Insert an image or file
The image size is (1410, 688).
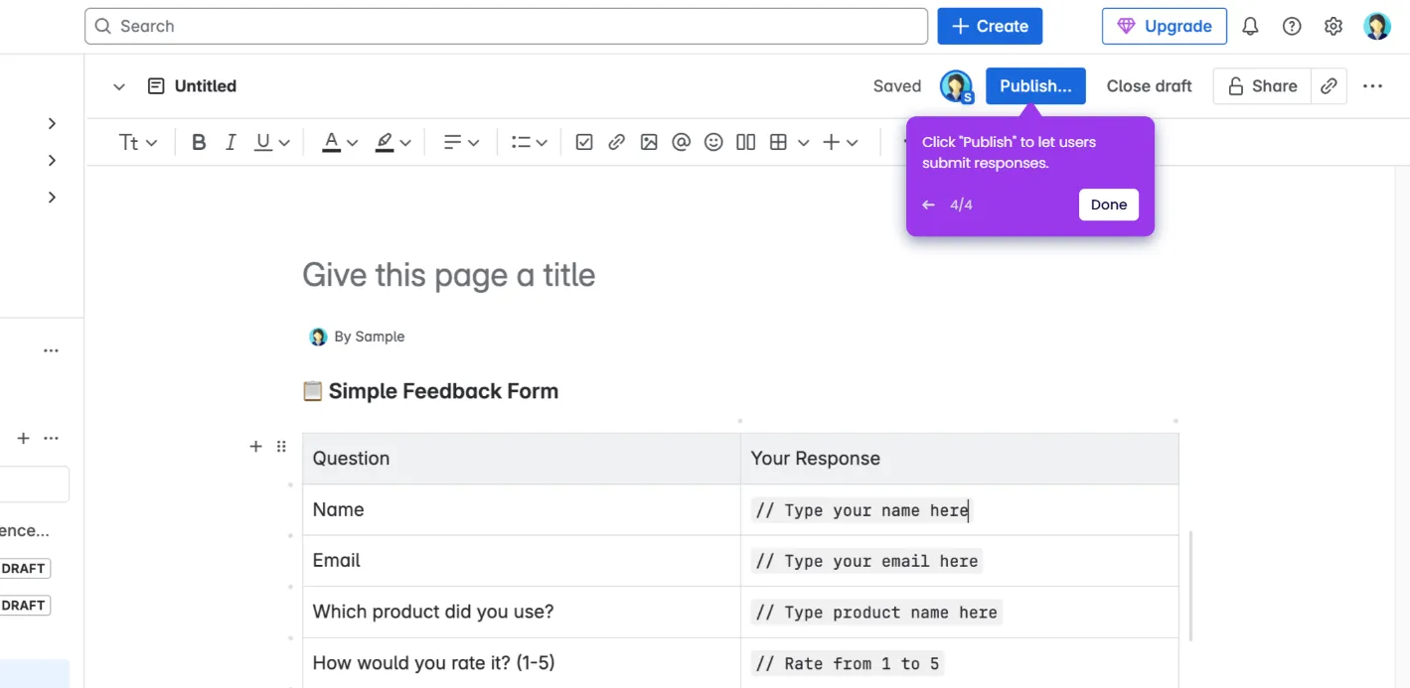tap(649, 143)
